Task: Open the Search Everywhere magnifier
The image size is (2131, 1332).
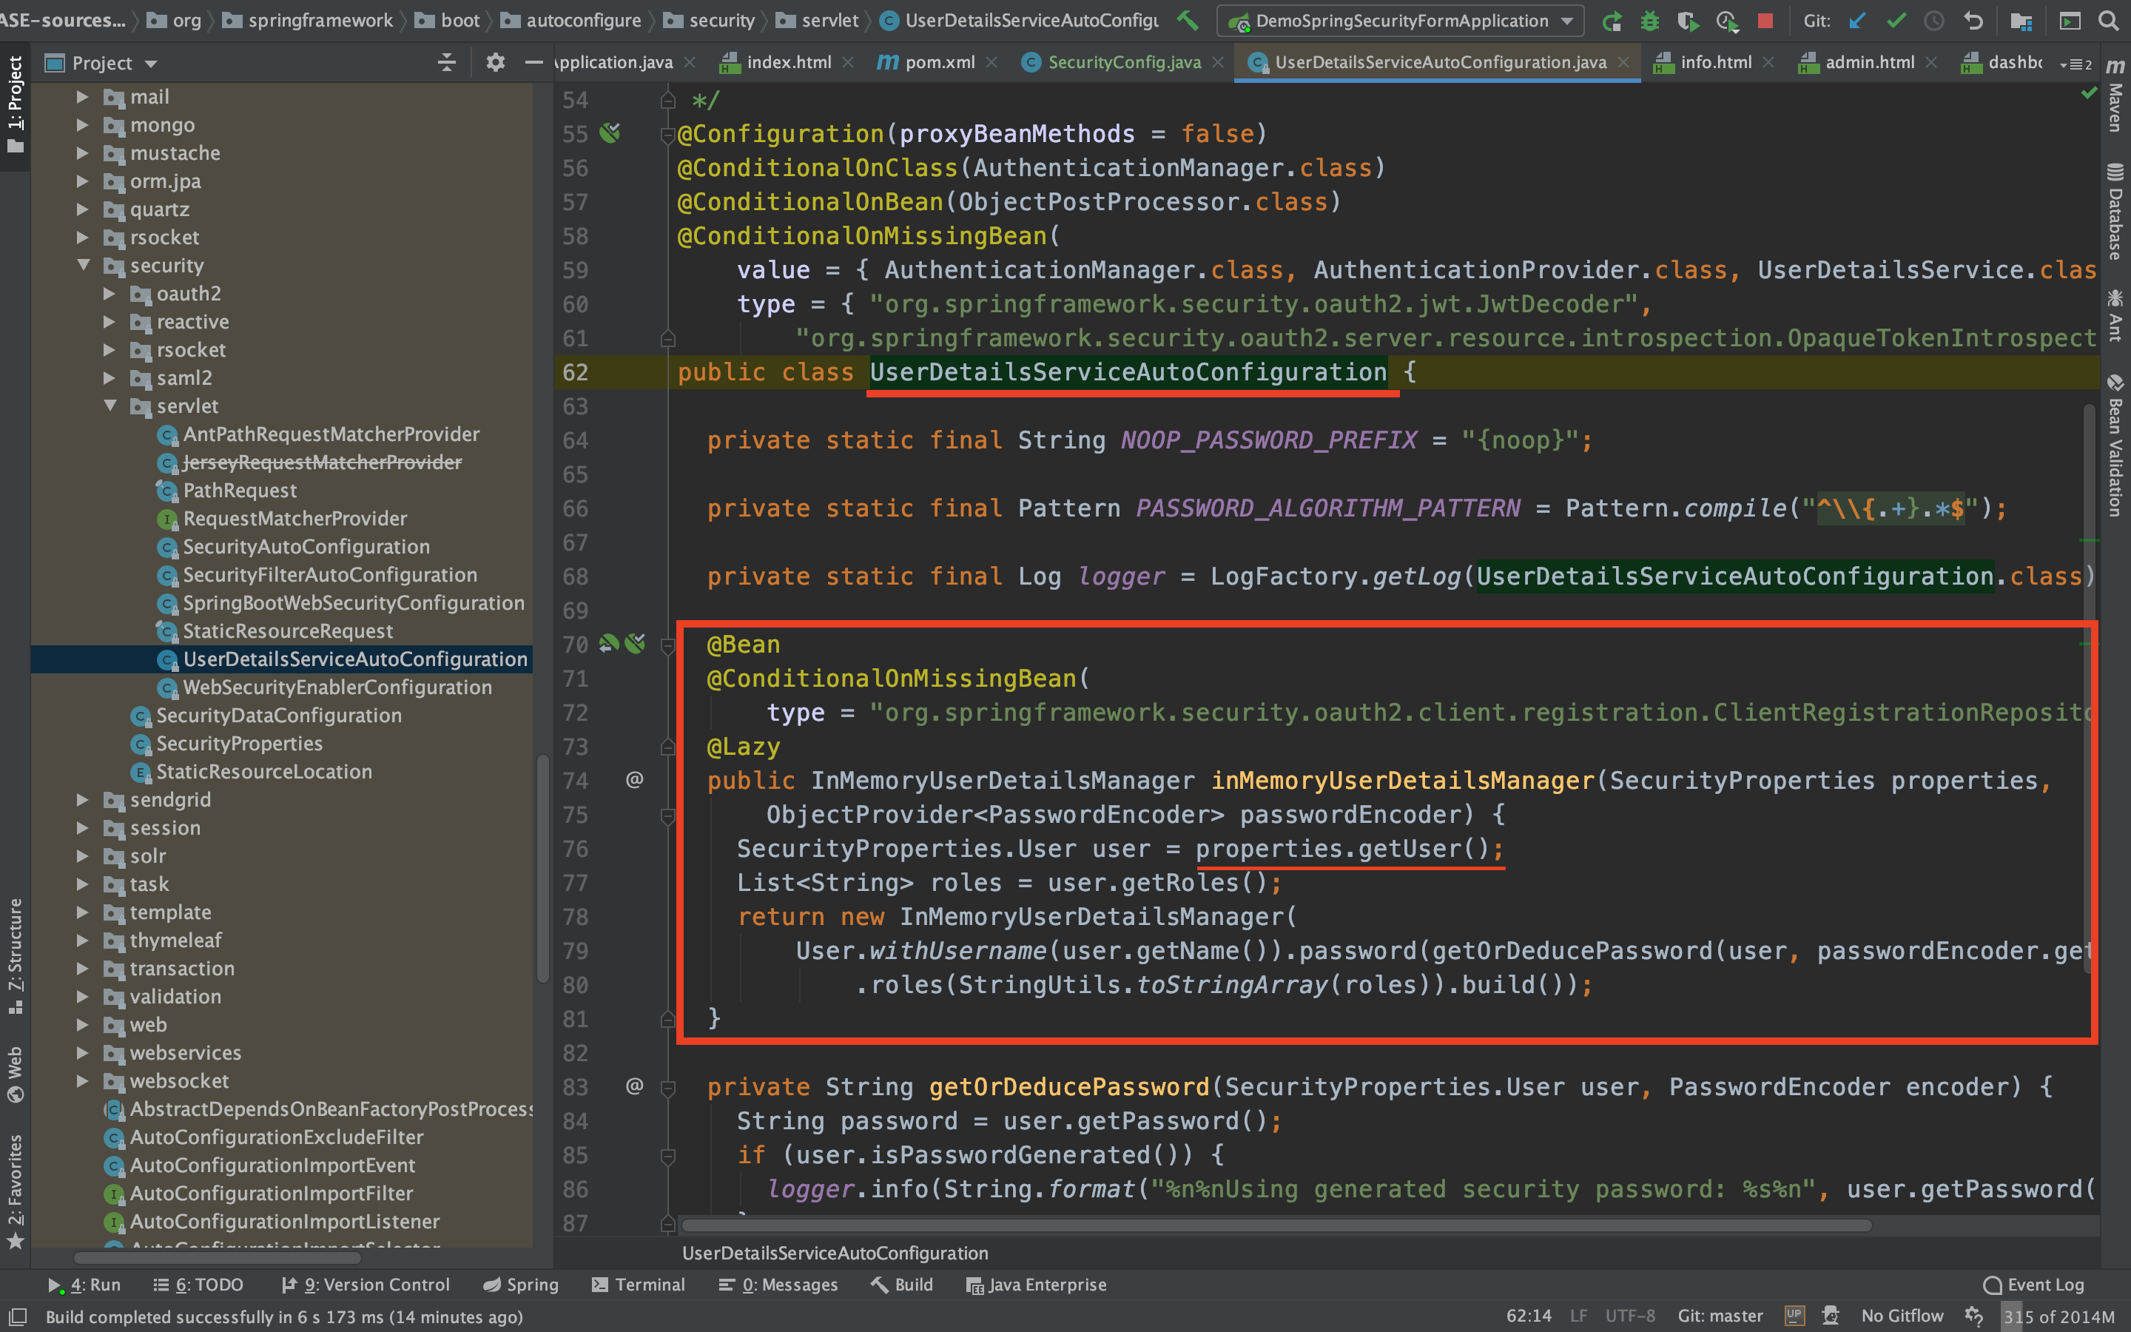Action: pos(2108,20)
